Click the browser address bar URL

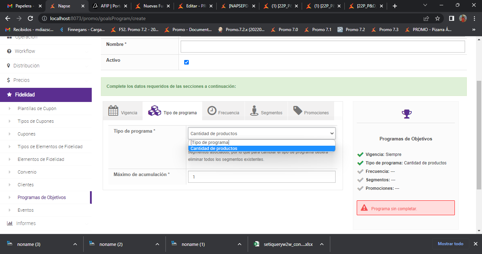tap(98, 18)
